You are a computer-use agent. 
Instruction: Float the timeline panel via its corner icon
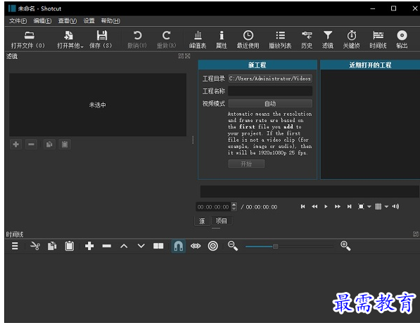pyautogui.click(x=415, y=234)
